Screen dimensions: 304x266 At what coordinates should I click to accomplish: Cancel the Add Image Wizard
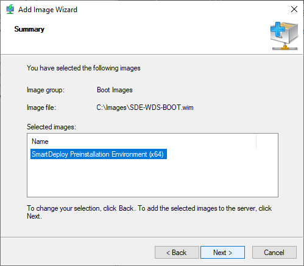click(274, 252)
